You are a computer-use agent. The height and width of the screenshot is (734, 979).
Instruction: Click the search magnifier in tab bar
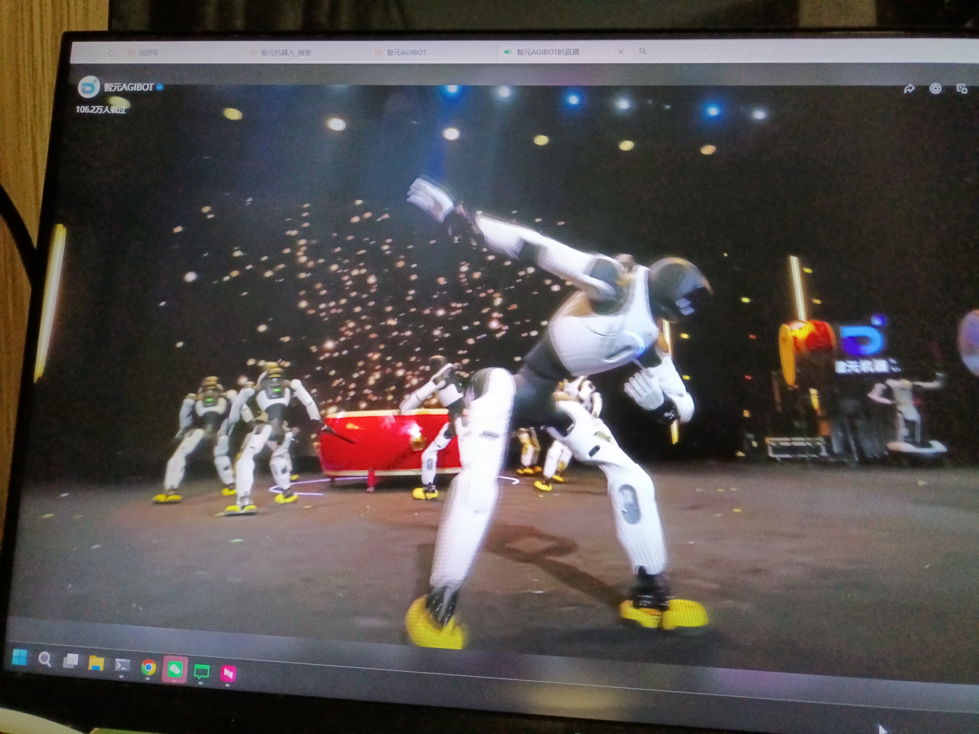coord(642,52)
